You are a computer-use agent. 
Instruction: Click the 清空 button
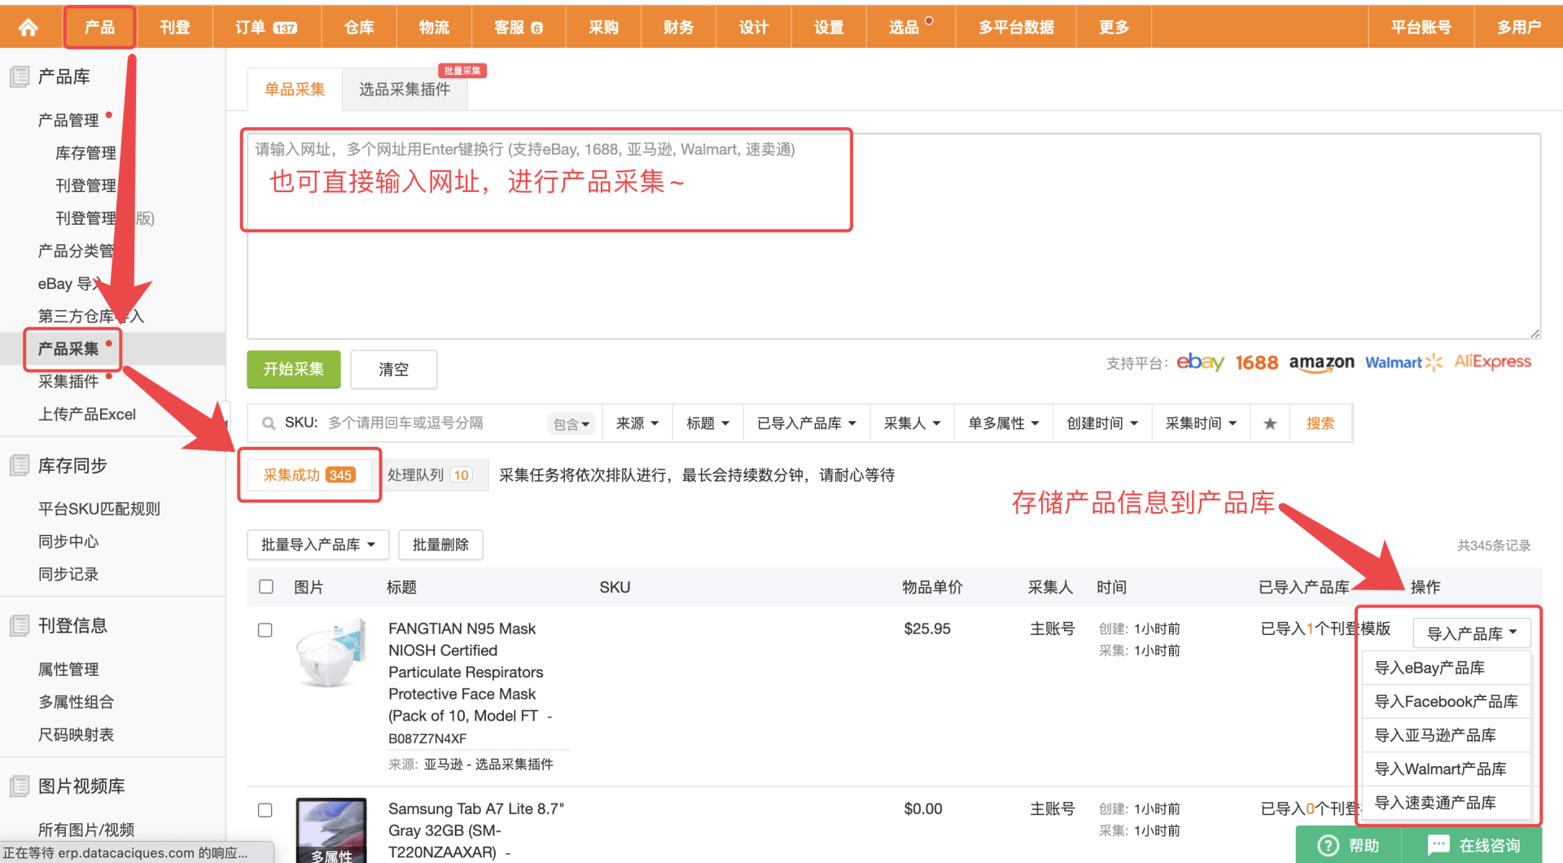(x=394, y=370)
